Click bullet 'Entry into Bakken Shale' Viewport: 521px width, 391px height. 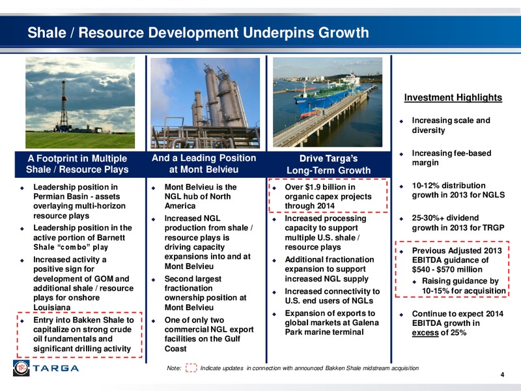(83, 334)
